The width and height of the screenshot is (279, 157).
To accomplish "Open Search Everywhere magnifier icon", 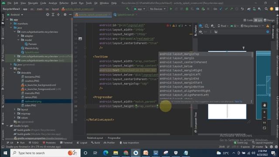I will pos(266,9).
